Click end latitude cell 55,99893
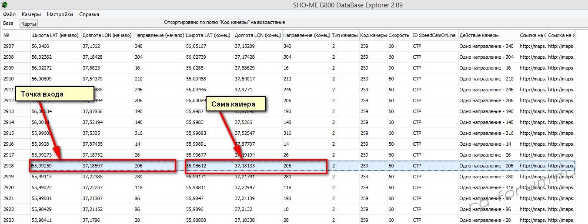Screen dimensions: 588x224 coord(209,133)
